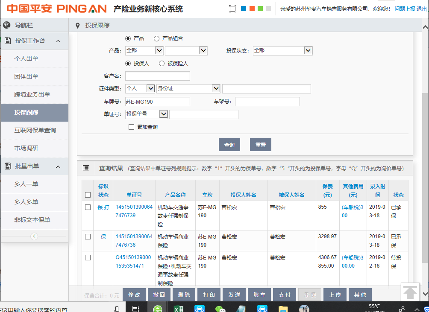This screenshot has height=312, width=429.
Task: Open WeChat from the taskbar
Action: click(x=220, y=309)
